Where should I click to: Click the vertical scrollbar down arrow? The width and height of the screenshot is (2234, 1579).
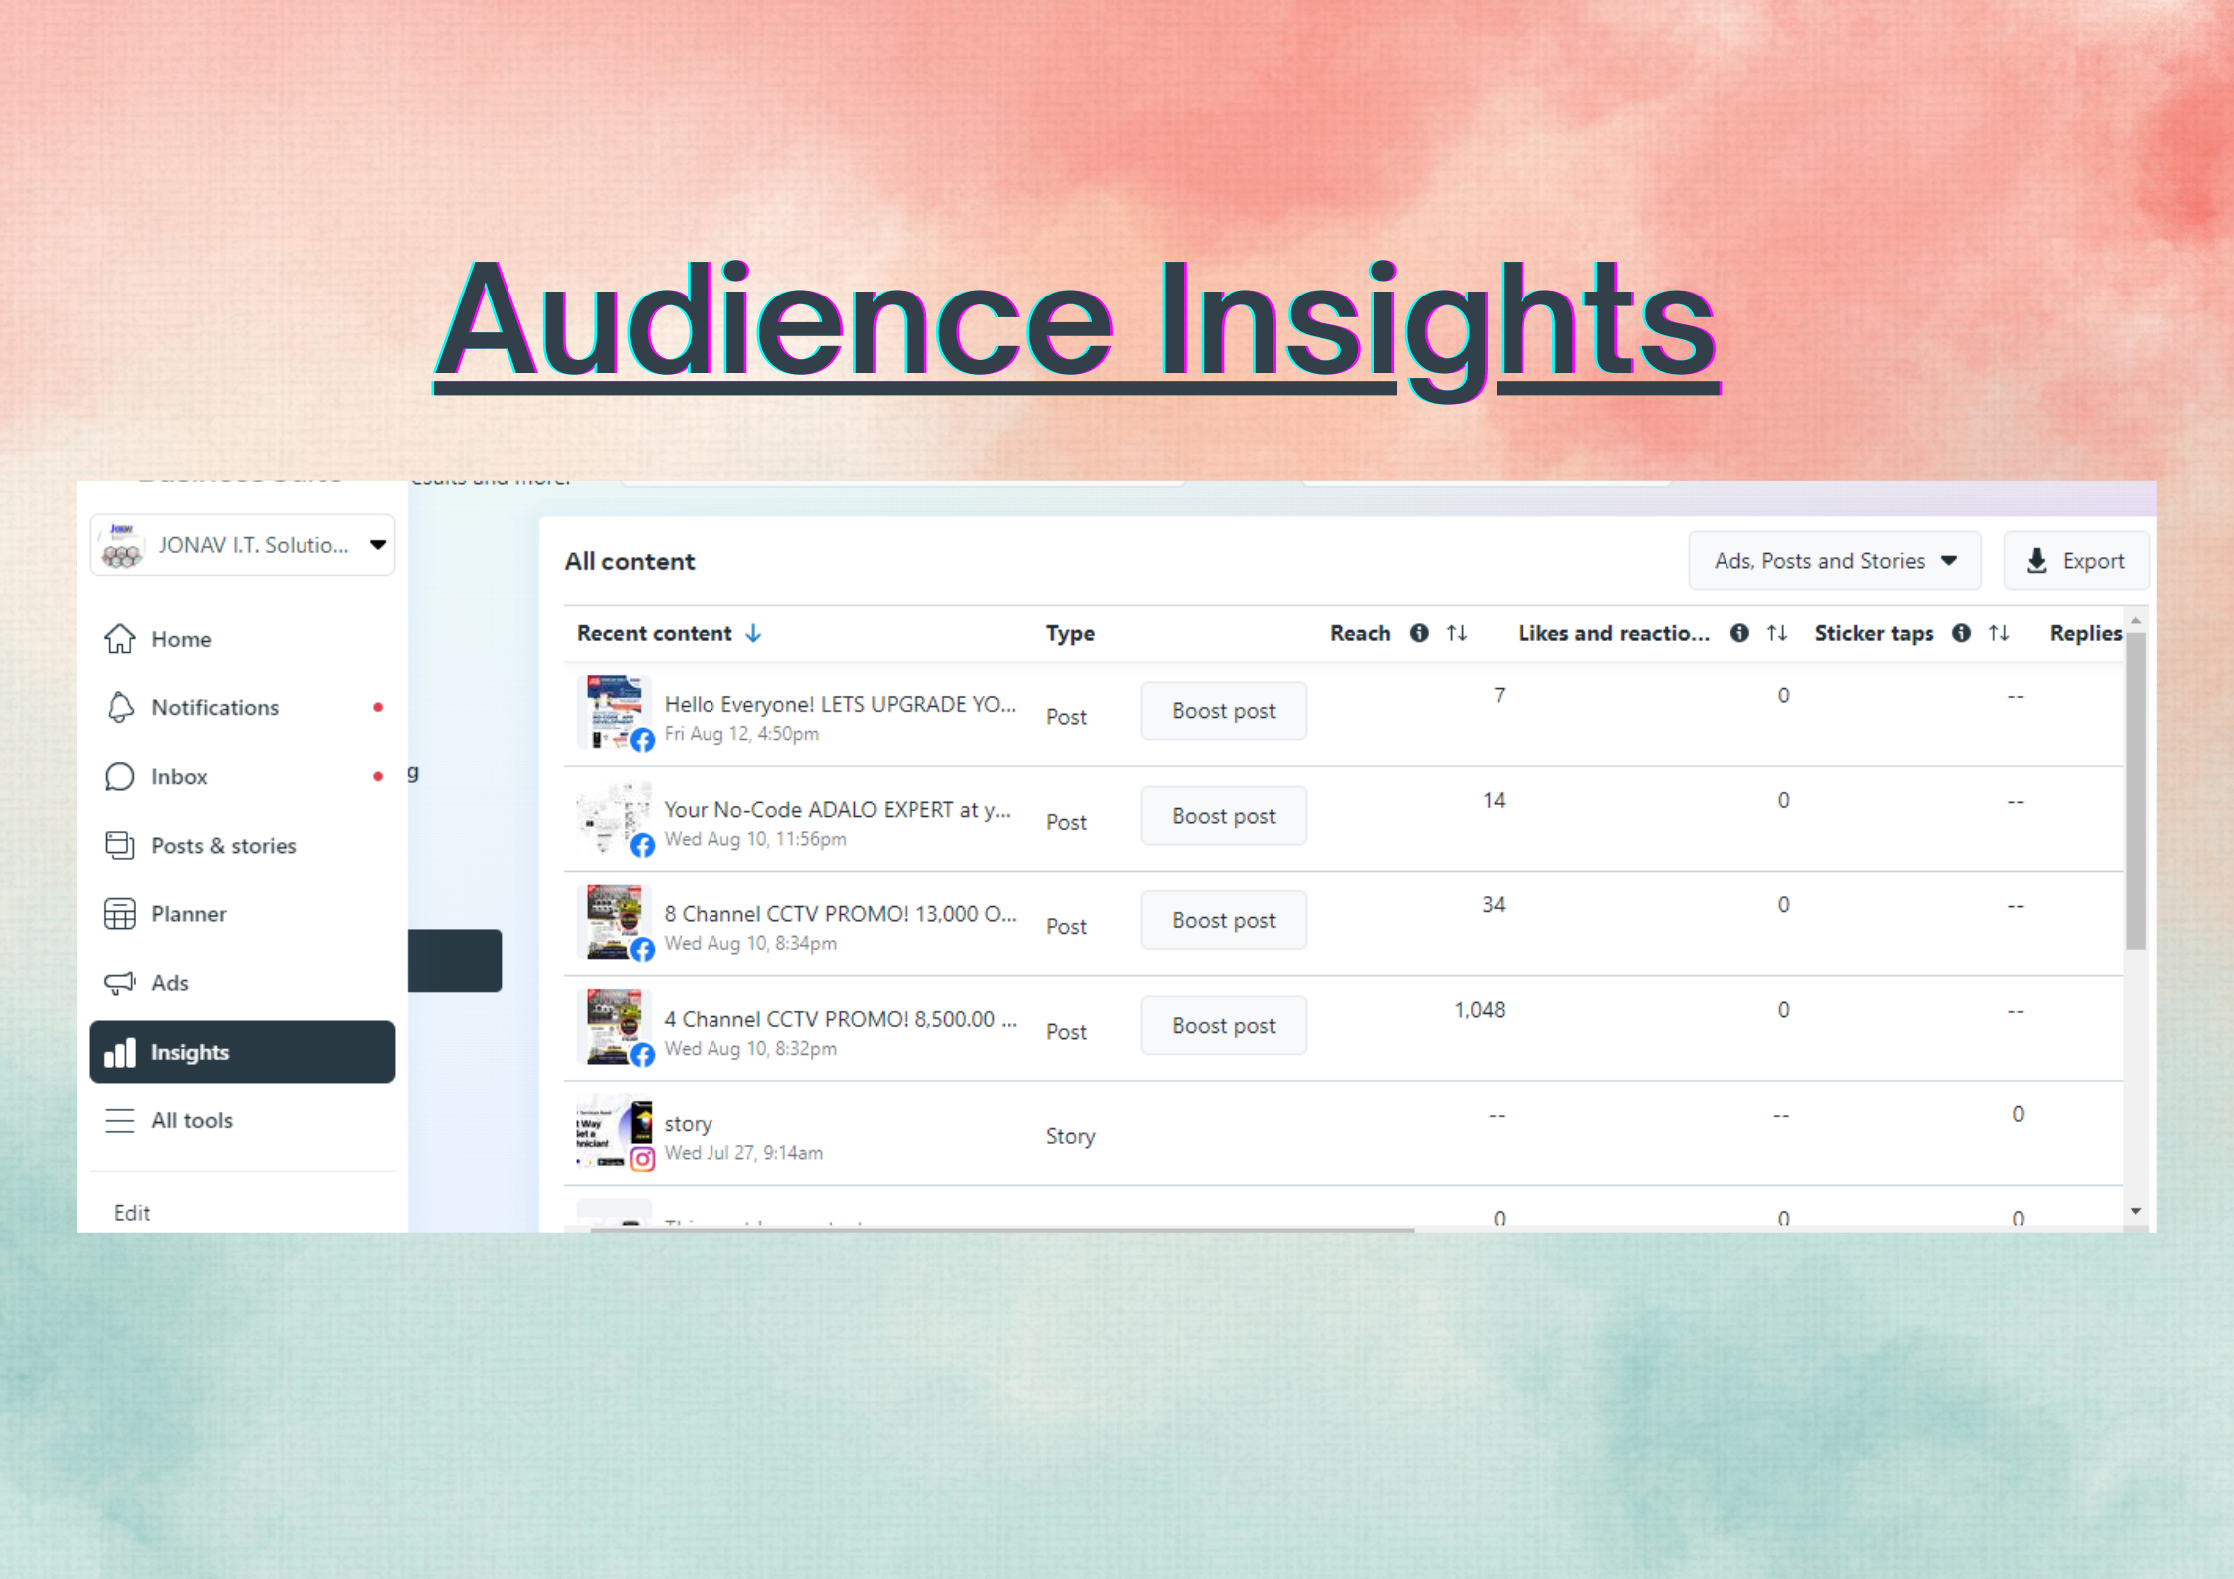(x=2135, y=1211)
